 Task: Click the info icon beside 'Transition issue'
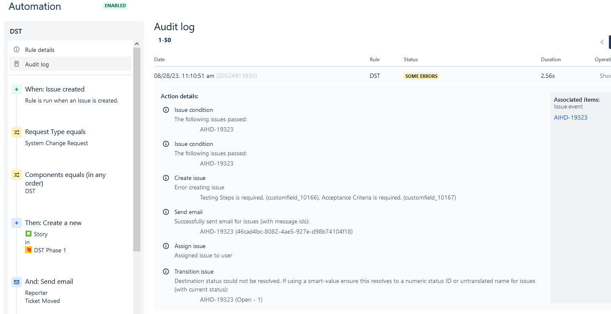[x=166, y=271]
